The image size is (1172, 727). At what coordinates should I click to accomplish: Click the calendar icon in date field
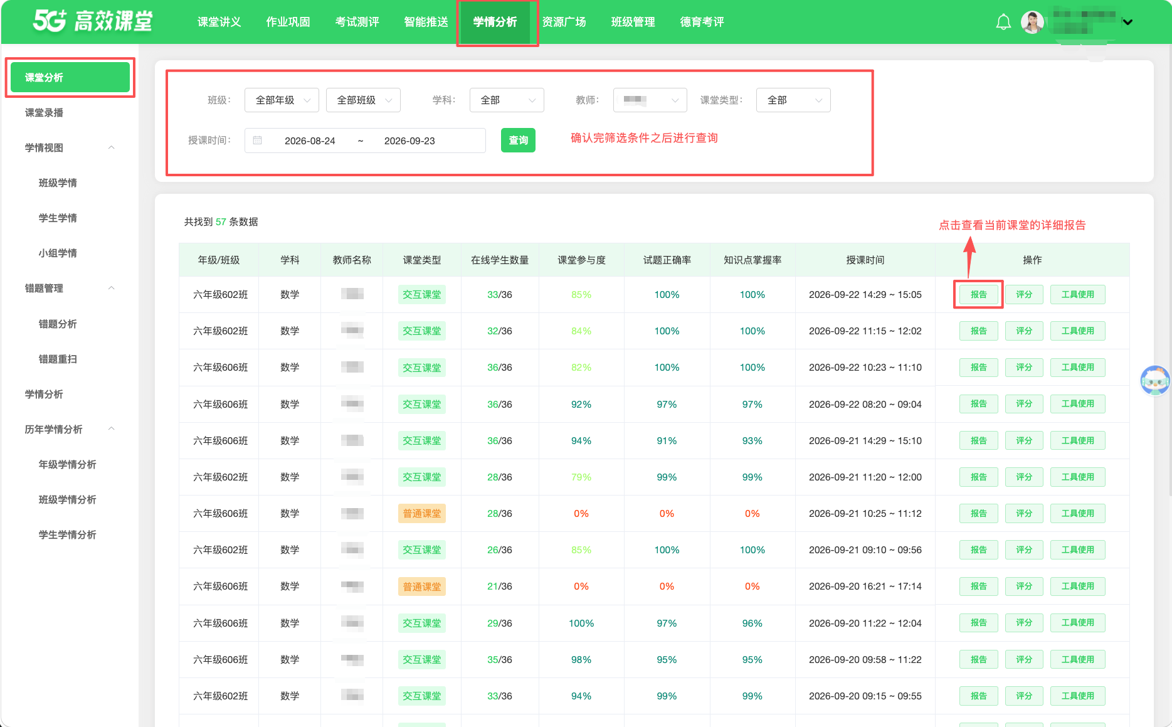tap(257, 141)
